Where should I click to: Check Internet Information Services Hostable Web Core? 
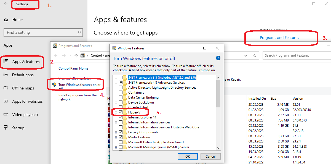(x=121, y=127)
